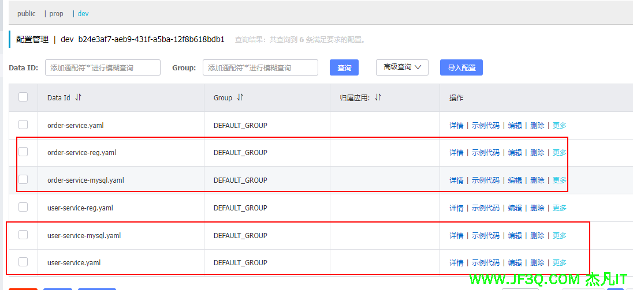Toggle the select-all checkbox in table header
633x290 pixels.
(x=23, y=97)
